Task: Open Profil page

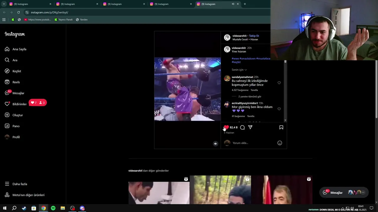Action: point(12,137)
